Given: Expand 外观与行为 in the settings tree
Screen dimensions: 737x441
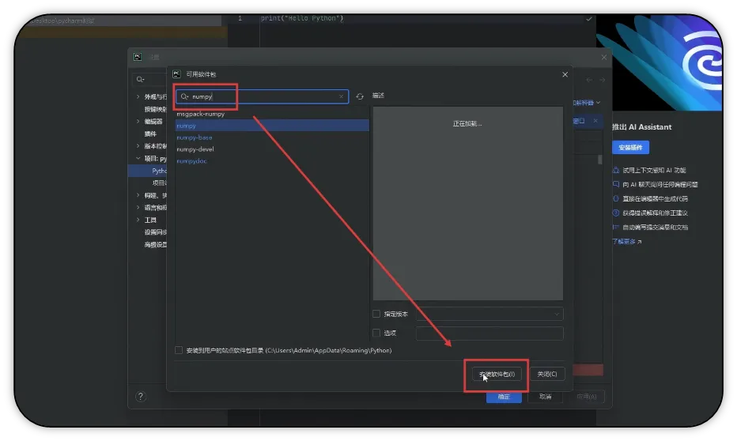Looking at the screenshot, I should pos(138,96).
